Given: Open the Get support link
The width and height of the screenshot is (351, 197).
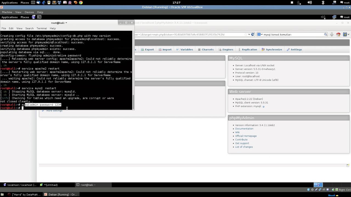Looking at the screenshot, I should [x=242, y=143].
